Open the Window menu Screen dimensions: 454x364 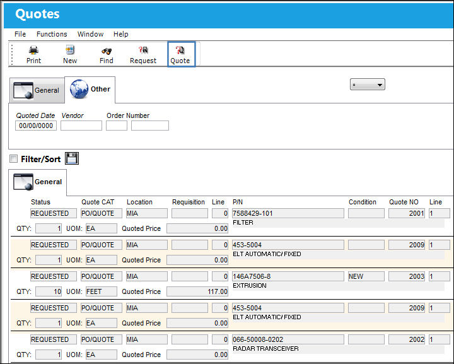(x=90, y=34)
